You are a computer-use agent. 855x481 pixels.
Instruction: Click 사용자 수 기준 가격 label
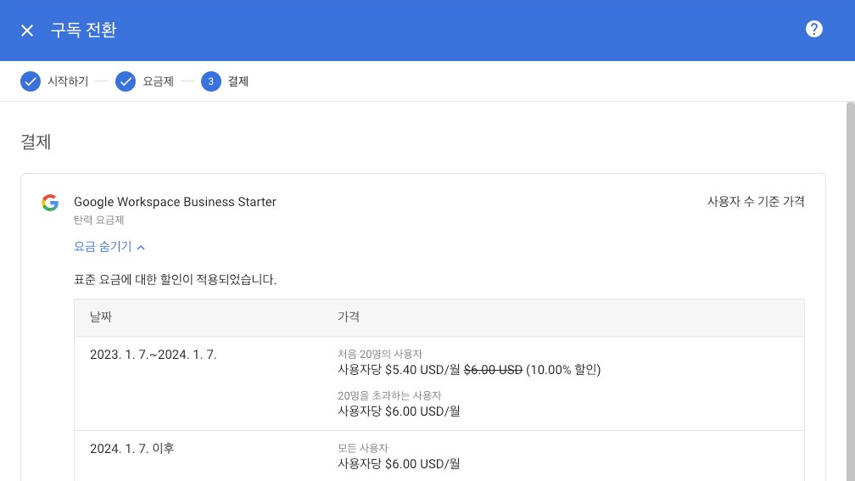pyautogui.click(x=756, y=201)
